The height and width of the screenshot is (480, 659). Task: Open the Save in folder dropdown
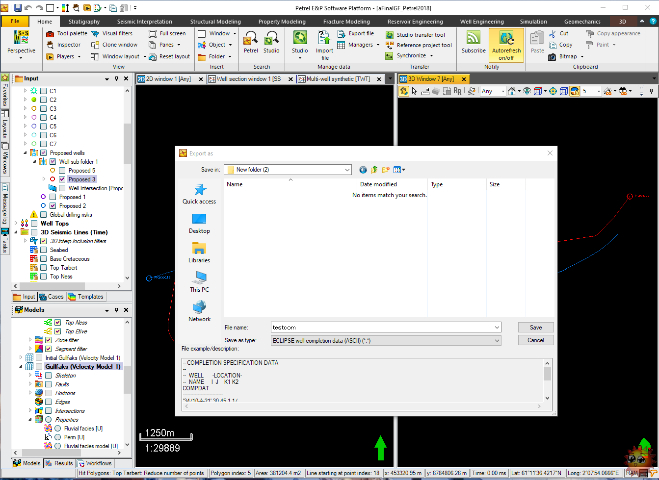coord(347,170)
